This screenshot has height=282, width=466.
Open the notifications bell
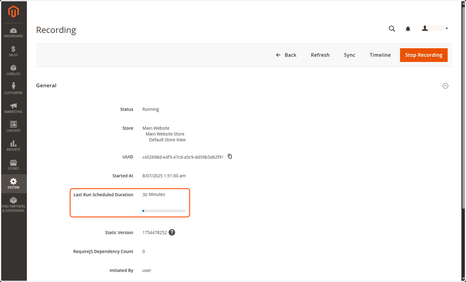tap(408, 29)
